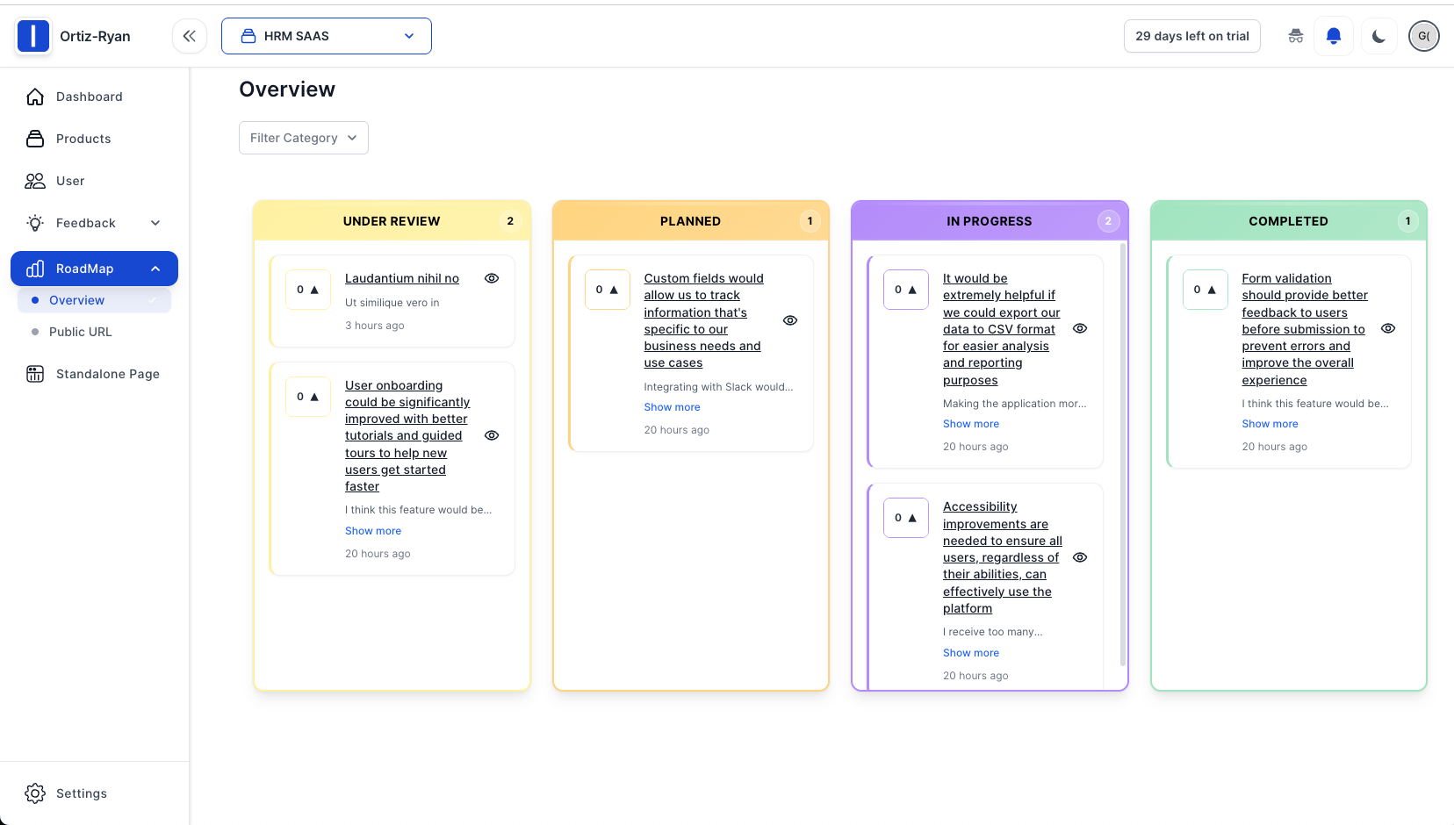This screenshot has height=825, width=1454.
Task: Expand the Feedback menu chevron
Action: point(155,223)
